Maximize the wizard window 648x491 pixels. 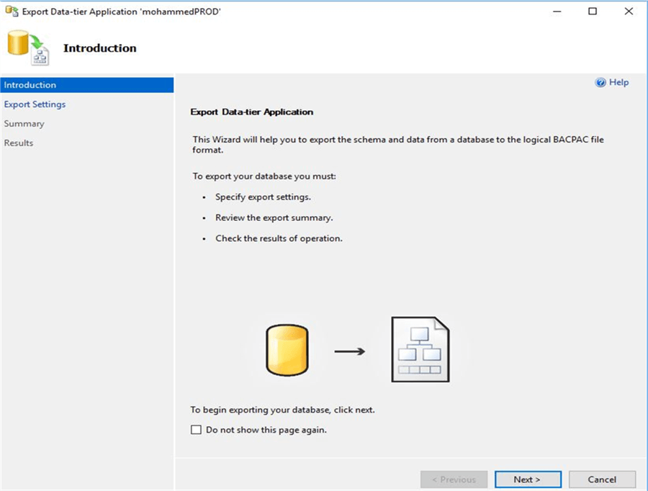pos(592,12)
